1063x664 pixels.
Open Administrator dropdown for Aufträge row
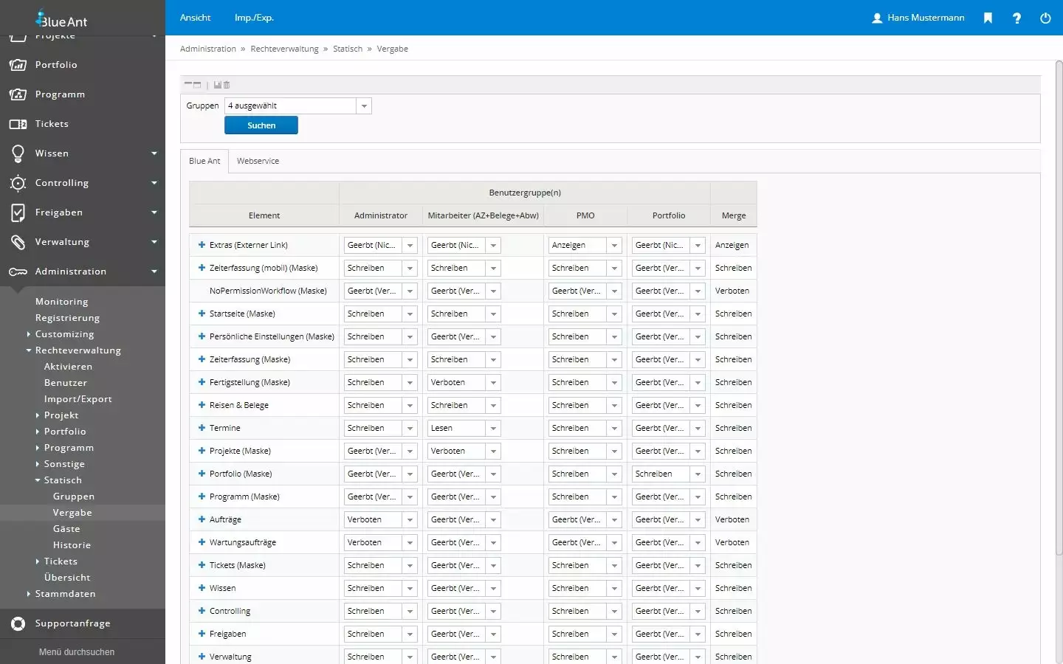click(410, 519)
